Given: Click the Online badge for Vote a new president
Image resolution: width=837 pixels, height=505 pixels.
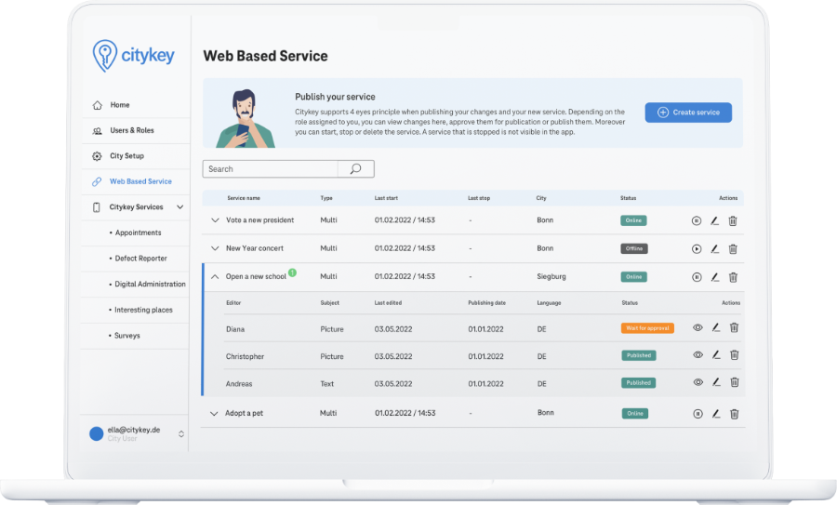Looking at the screenshot, I should coord(633,220).
